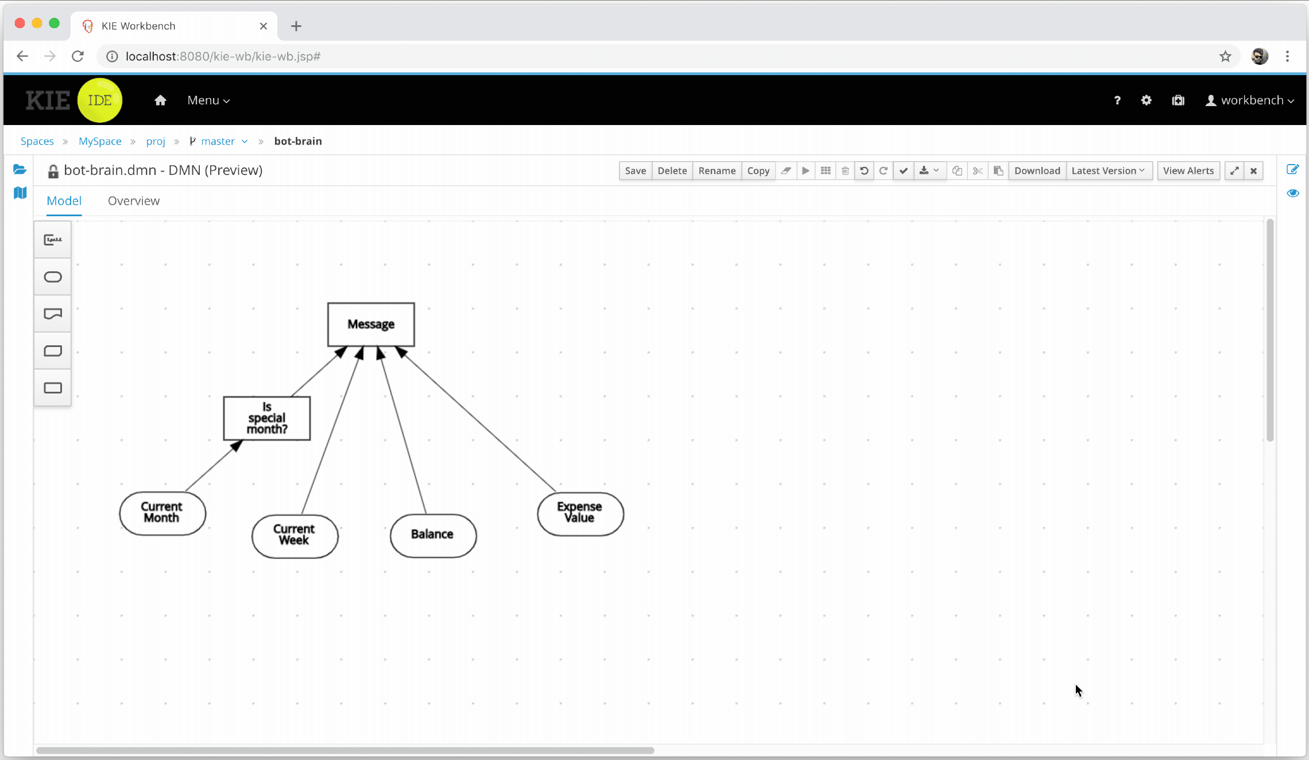The height and width of the screenshot is (760, 1309).
Task: Open the MySpace breadcrumb link
Action: [x=100, y=141]
